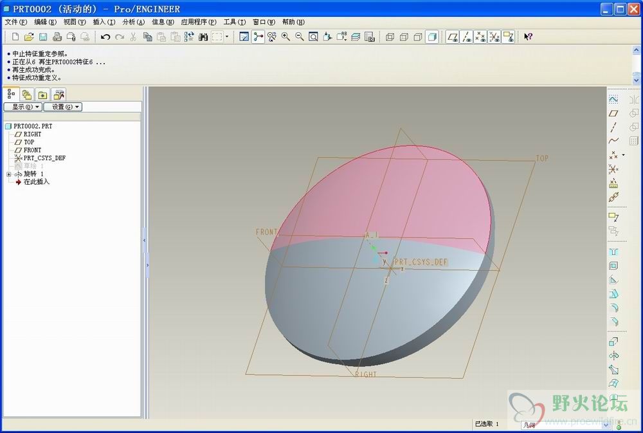This screenshot has width=643, height=433.
Task: Select the Draft tool in right toolbar
Action: [613, 294]
